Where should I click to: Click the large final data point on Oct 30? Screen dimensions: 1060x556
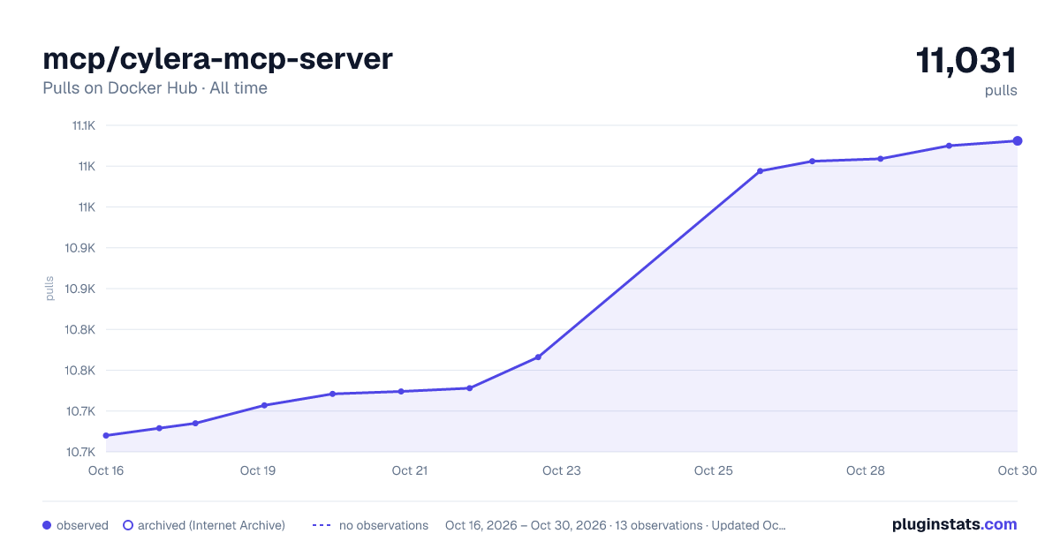point(1018,140)
